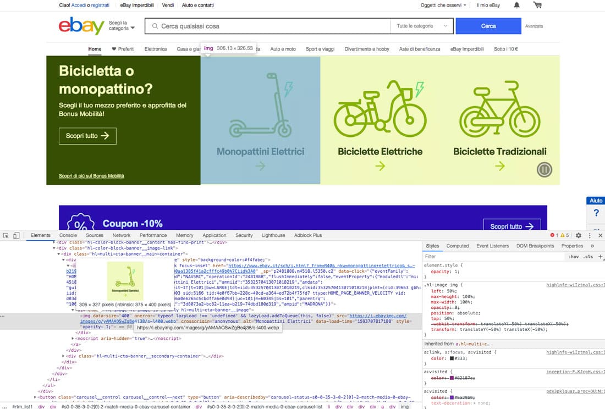
Task: Open the DevTools three-dot customize menu
Action: (590, 235)
